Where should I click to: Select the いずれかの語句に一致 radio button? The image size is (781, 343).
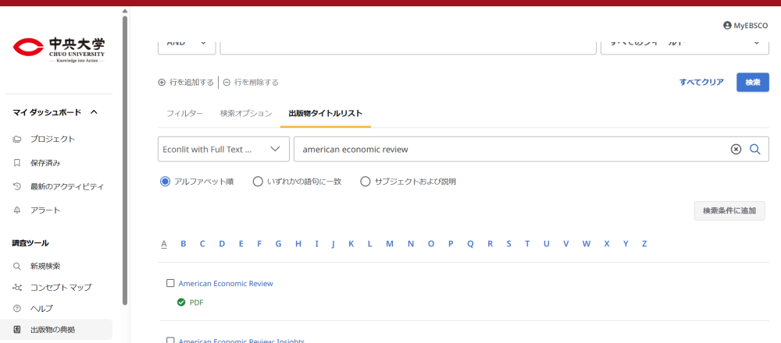pyautogui.click(x=258, y=182)
